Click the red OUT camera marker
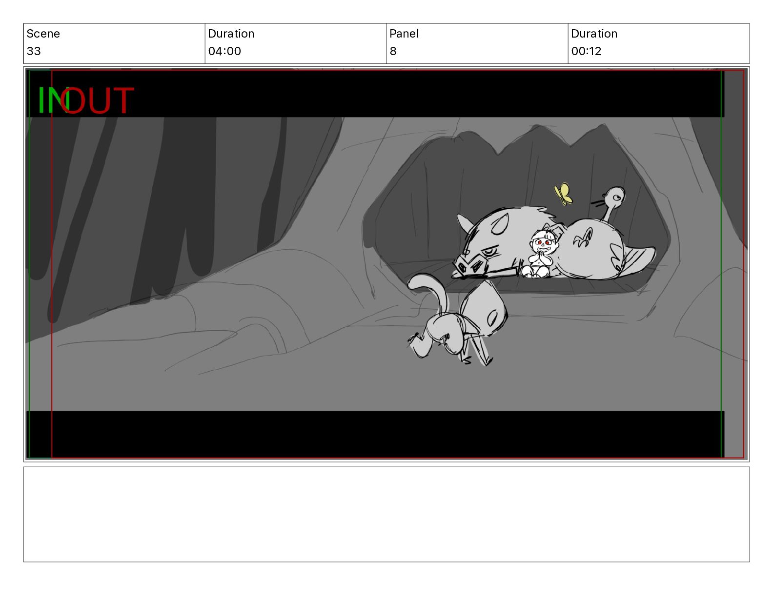Screen dimensions: 773x597 (97, 100)
